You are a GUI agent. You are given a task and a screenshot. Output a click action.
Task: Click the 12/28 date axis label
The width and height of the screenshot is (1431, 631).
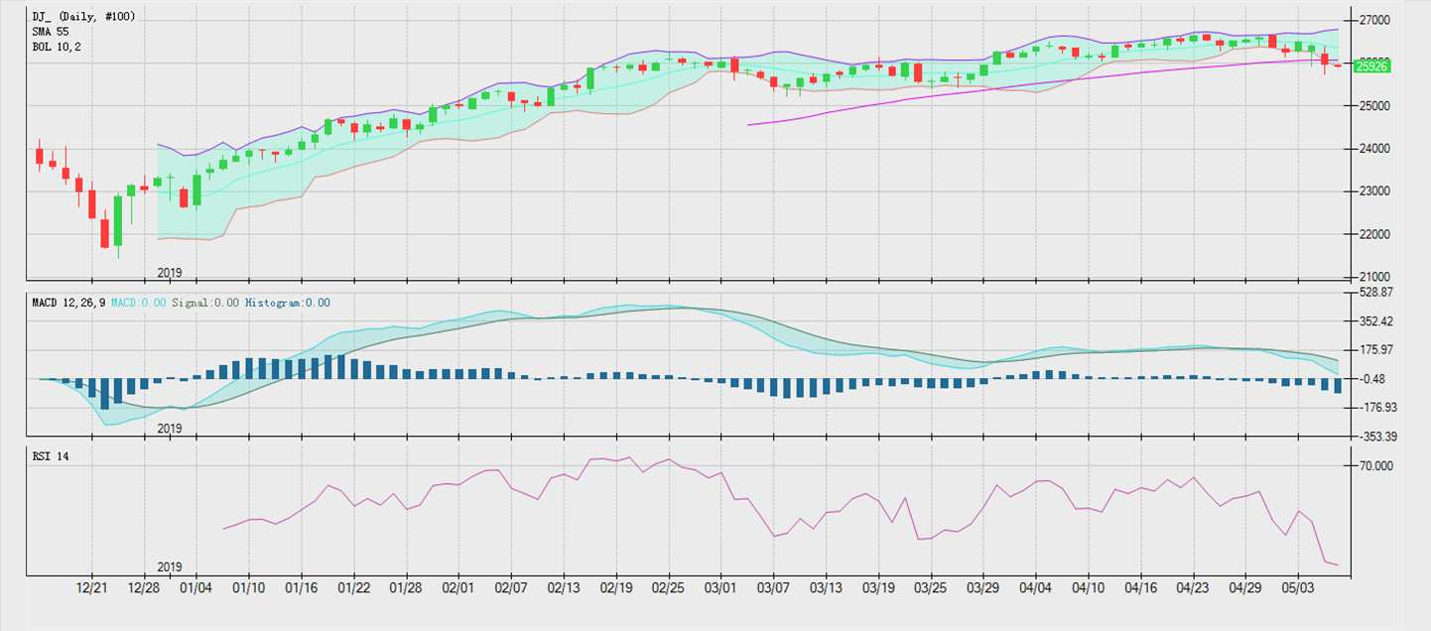coord(144,588)
